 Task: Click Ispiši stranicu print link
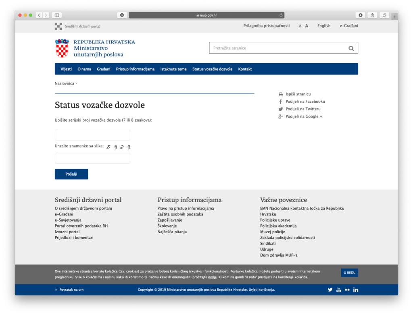tap(298, 94)
